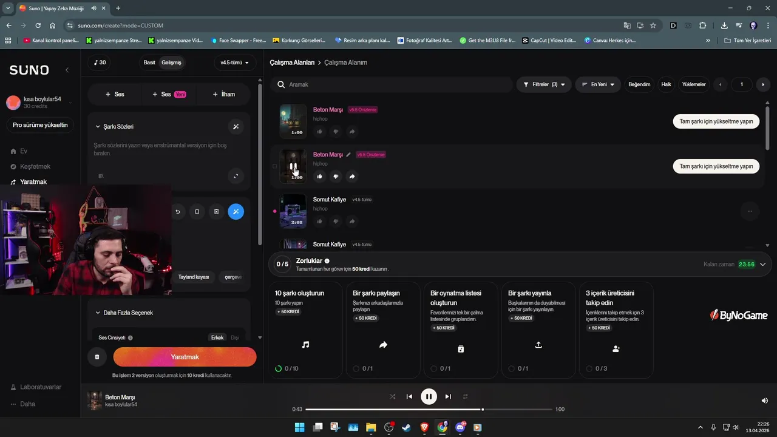Share the first Beton Marşı song

pyautogui.click(x=352, y=132)
